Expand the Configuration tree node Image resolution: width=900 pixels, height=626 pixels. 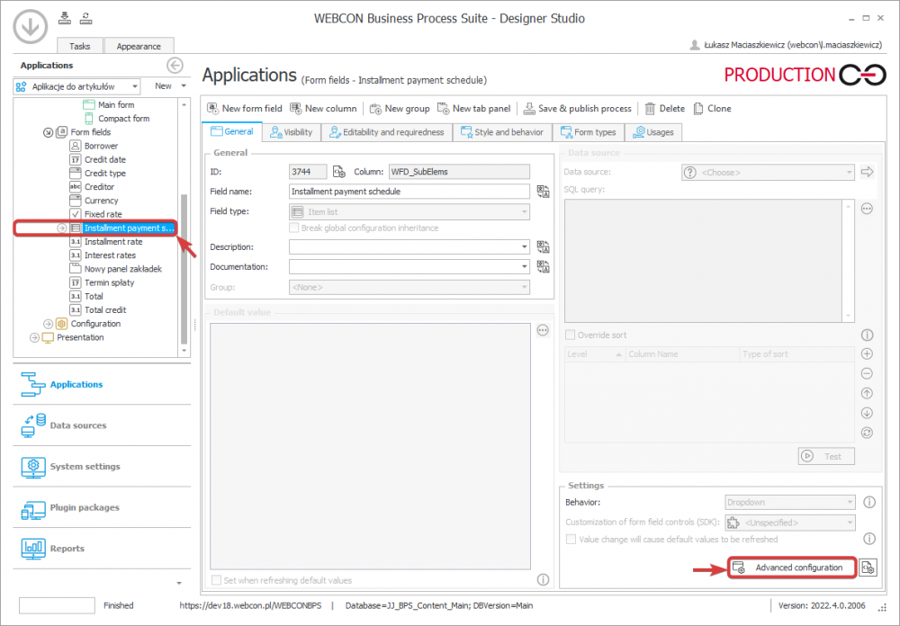(x=49, y=324)
